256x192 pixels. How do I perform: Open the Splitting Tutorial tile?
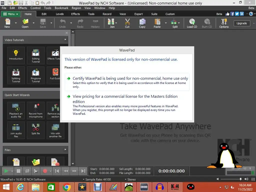pos(16,75)
